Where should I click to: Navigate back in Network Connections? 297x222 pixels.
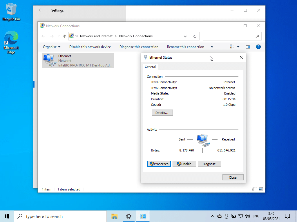coord(44,36)
